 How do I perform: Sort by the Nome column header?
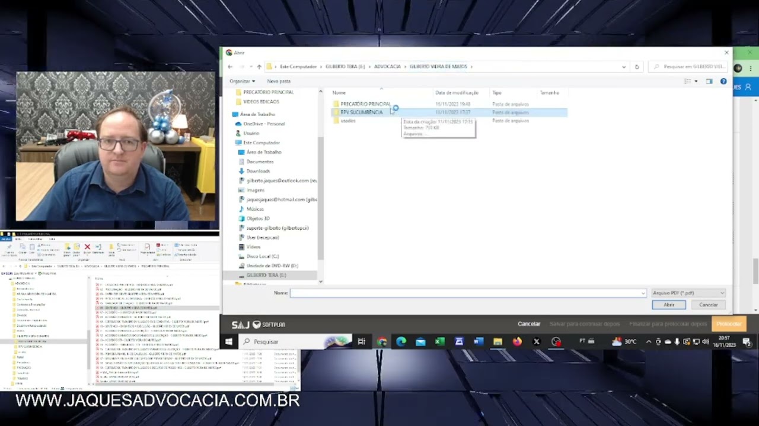tap(339, 93)
